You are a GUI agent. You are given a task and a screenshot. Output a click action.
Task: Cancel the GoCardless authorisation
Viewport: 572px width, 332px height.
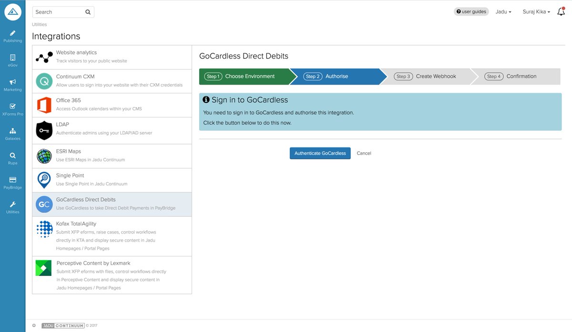[x=364, y=153]
